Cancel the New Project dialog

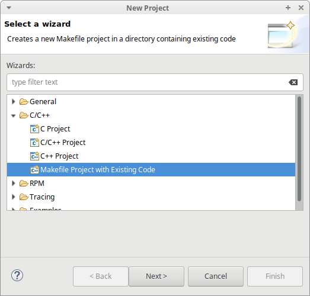(x=216, y=276)
